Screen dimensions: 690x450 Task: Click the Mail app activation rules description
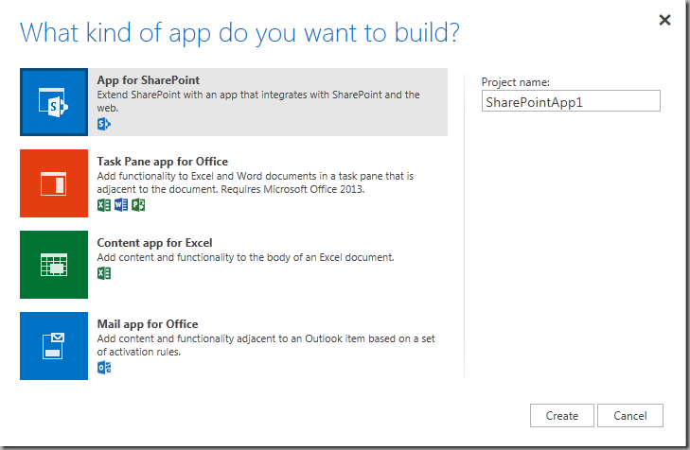click(x=266, y=345)
